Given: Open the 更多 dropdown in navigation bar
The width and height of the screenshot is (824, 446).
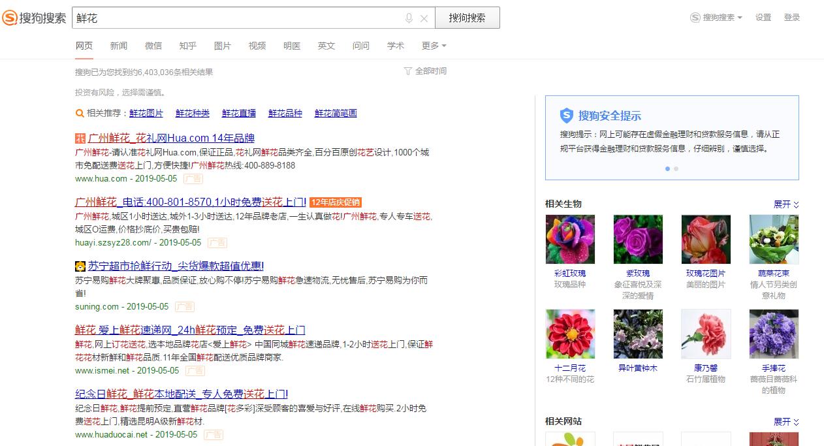Looking at the screenshot, I should tap(433, 46).
